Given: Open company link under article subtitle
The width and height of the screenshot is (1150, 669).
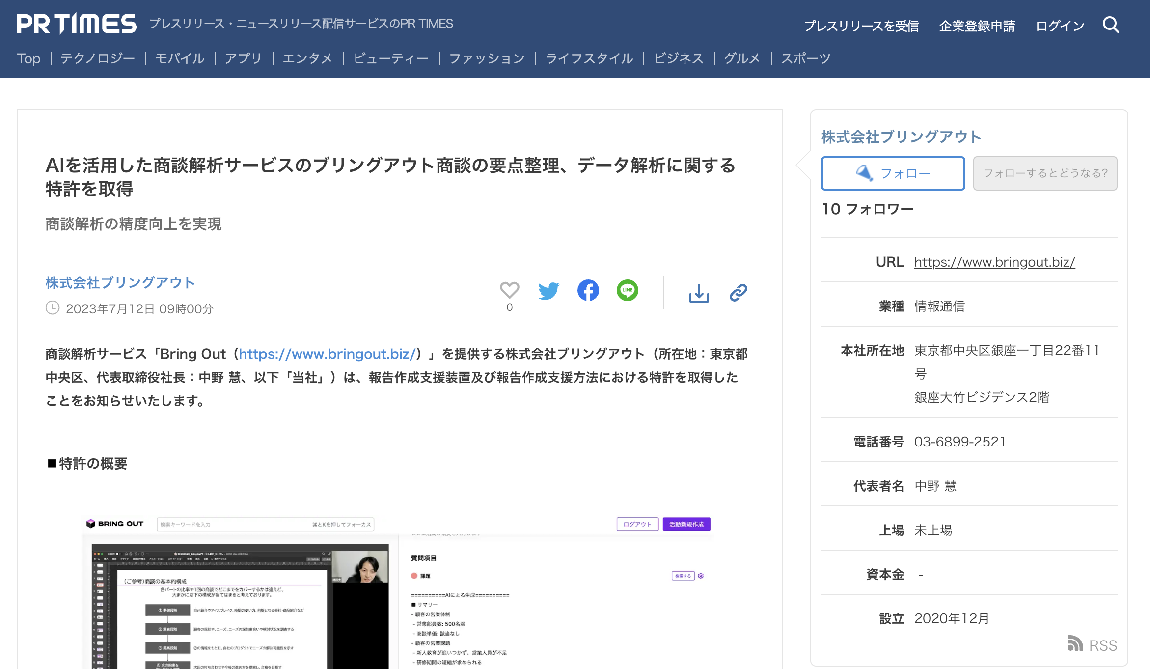Looking at the screenshot, I should 120,282.
